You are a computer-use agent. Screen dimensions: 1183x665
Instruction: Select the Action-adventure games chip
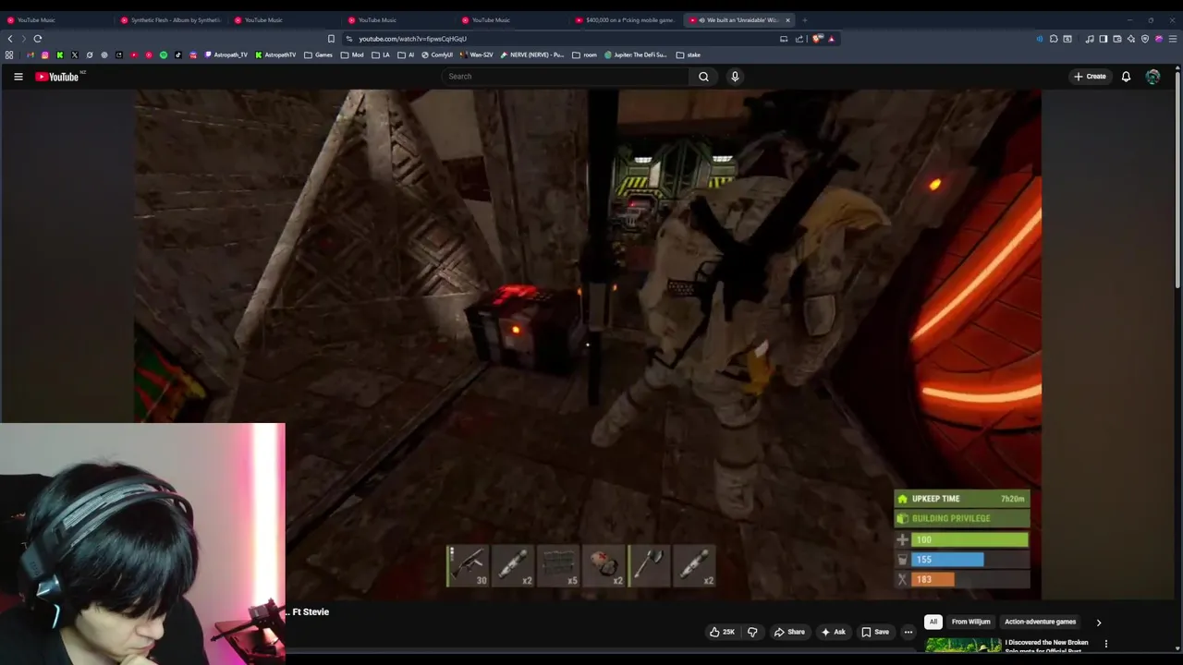point(1040,622)
